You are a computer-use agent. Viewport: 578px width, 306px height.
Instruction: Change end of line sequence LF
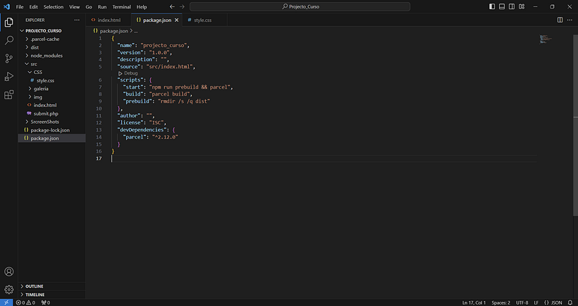[x=536, y=302]
